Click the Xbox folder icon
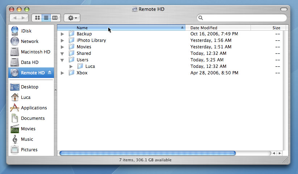298x174 pixels. click(72, 73)
